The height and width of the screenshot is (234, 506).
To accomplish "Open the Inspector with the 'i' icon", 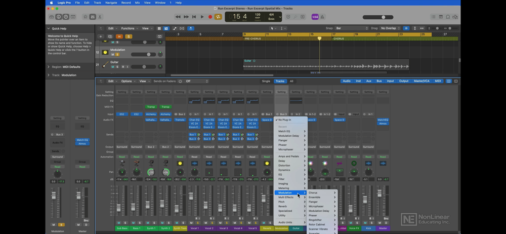I will click(x=59, y=17).
